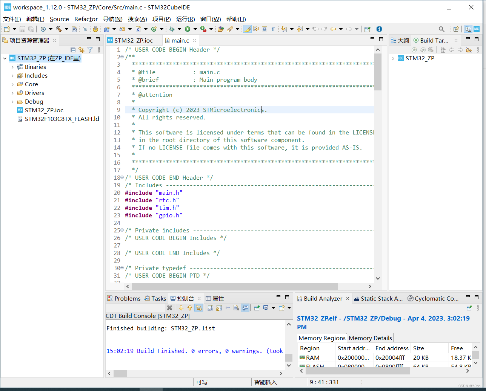Image resolution: width=486 pixels, height=391 pixels.
Task: Click Pin Editor icon in toolbar
Action: pos(367,29)
